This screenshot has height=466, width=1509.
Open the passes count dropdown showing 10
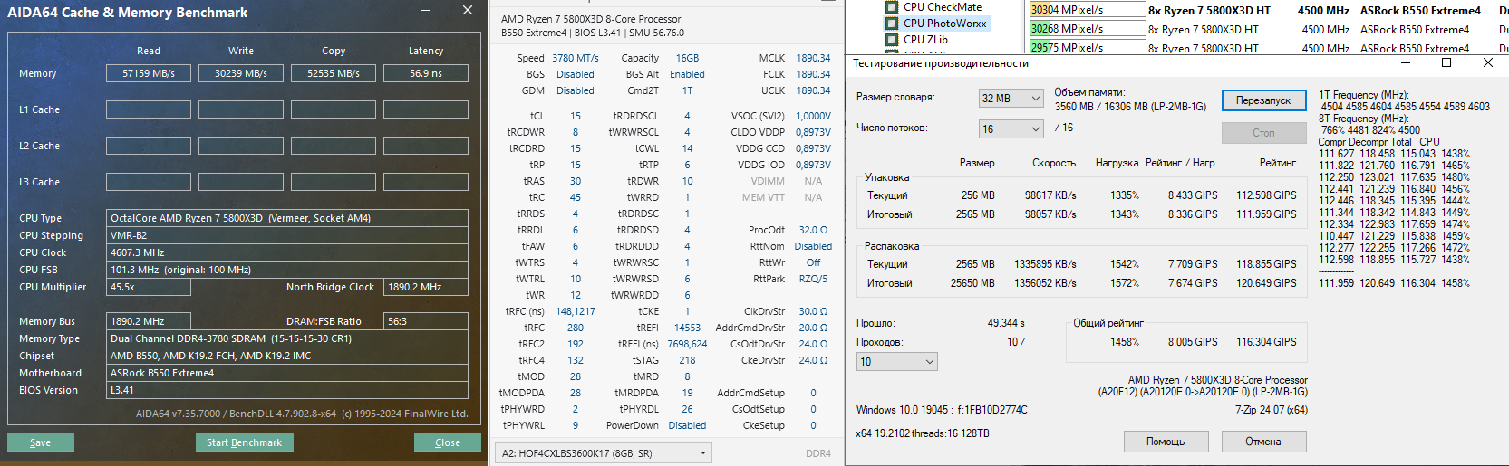pos(896,362)
